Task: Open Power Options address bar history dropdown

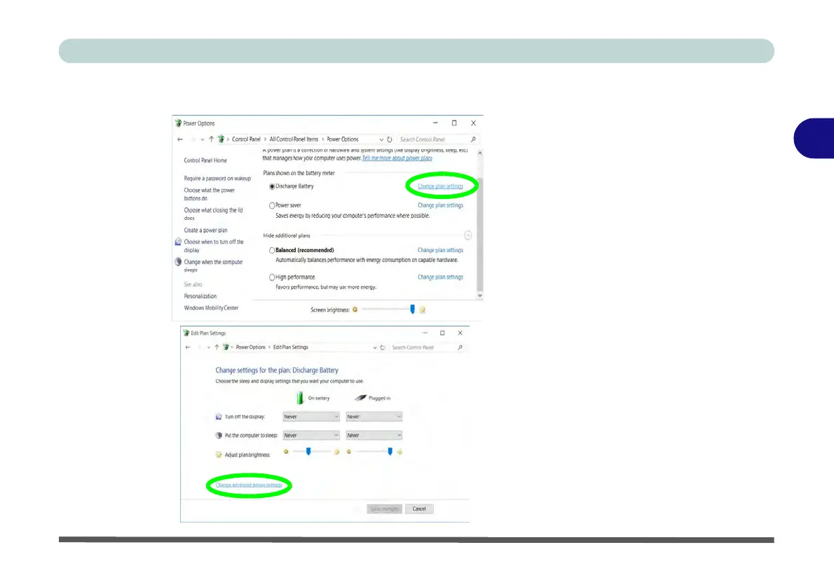Action: (x=381, y=140)
